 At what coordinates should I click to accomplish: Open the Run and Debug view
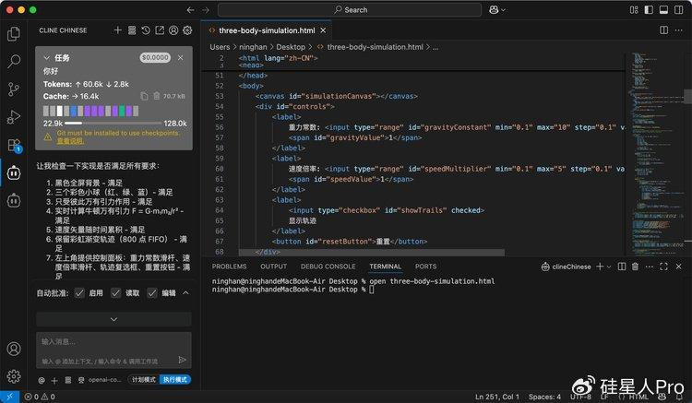pos(14,117)
